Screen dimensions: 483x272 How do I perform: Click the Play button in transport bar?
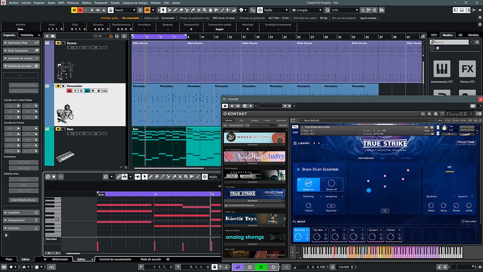(x=261, y=267)
